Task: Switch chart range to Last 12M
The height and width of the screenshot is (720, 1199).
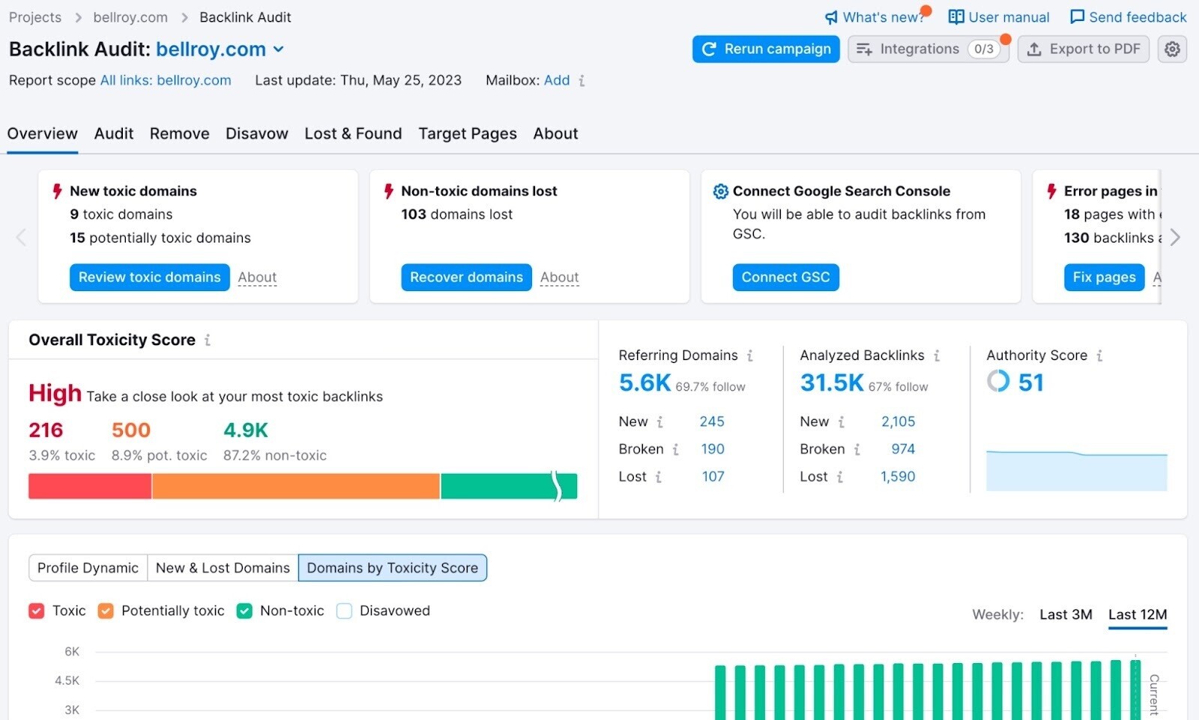Action: coord(1138,614)
